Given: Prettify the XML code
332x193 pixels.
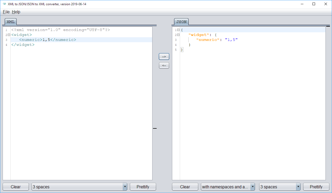Looking at the screenshot, I should (143, 187).
